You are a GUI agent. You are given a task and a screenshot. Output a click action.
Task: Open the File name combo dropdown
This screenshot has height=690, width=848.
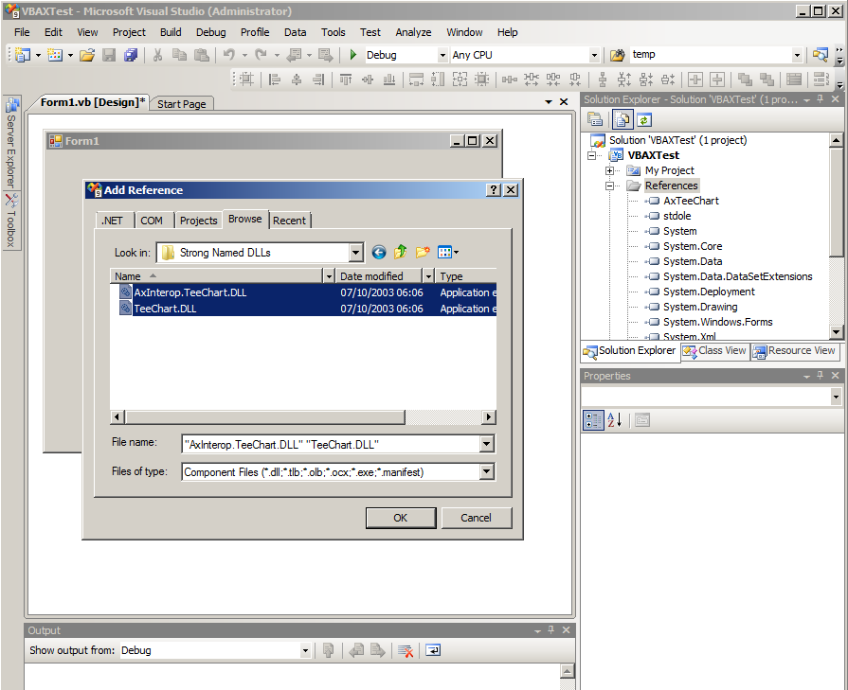(486, 444)
